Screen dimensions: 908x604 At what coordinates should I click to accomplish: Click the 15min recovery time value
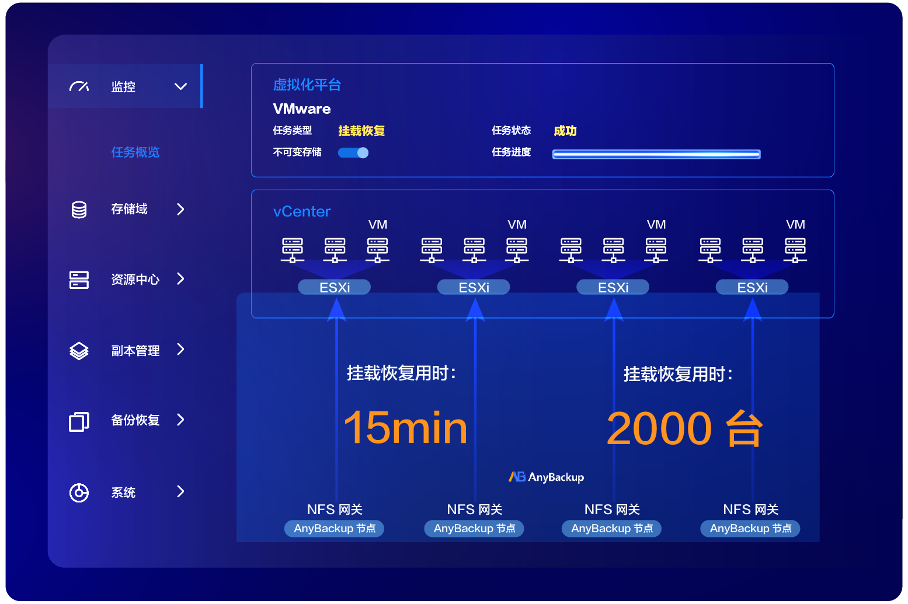coord(405,428)
